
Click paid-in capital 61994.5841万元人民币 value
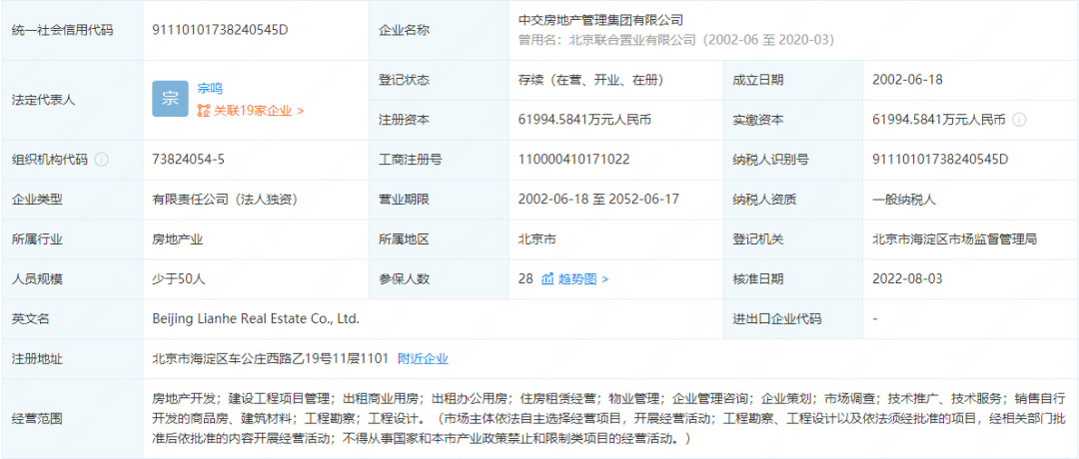[x=938, y=121]
